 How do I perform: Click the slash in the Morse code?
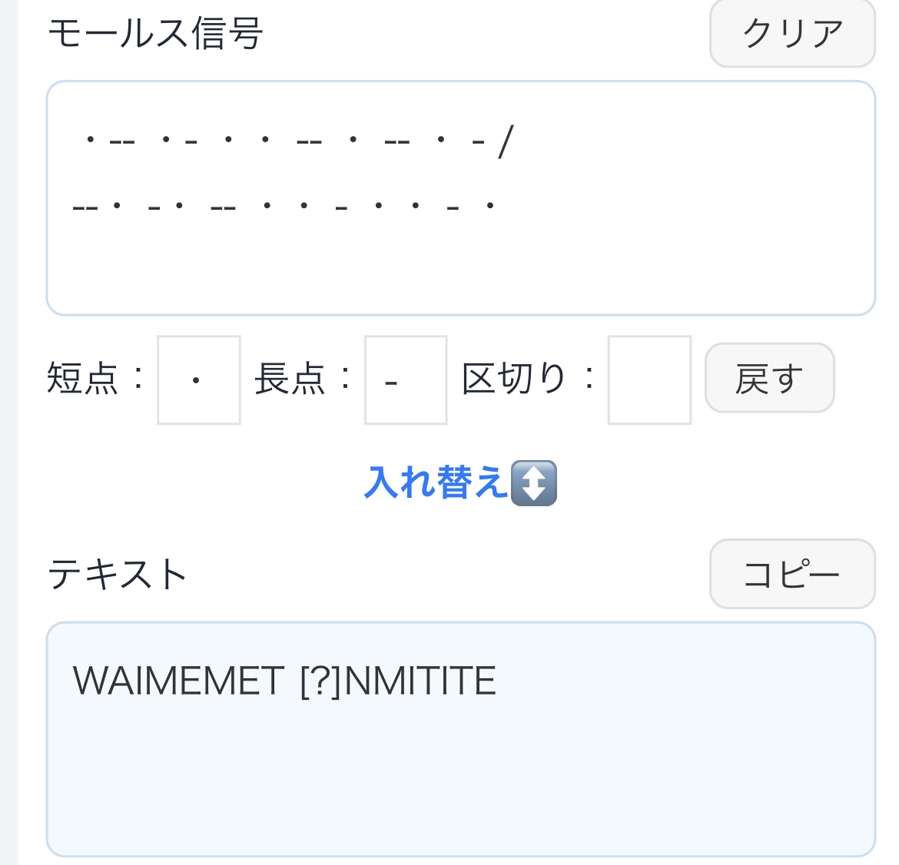[505, 142]
